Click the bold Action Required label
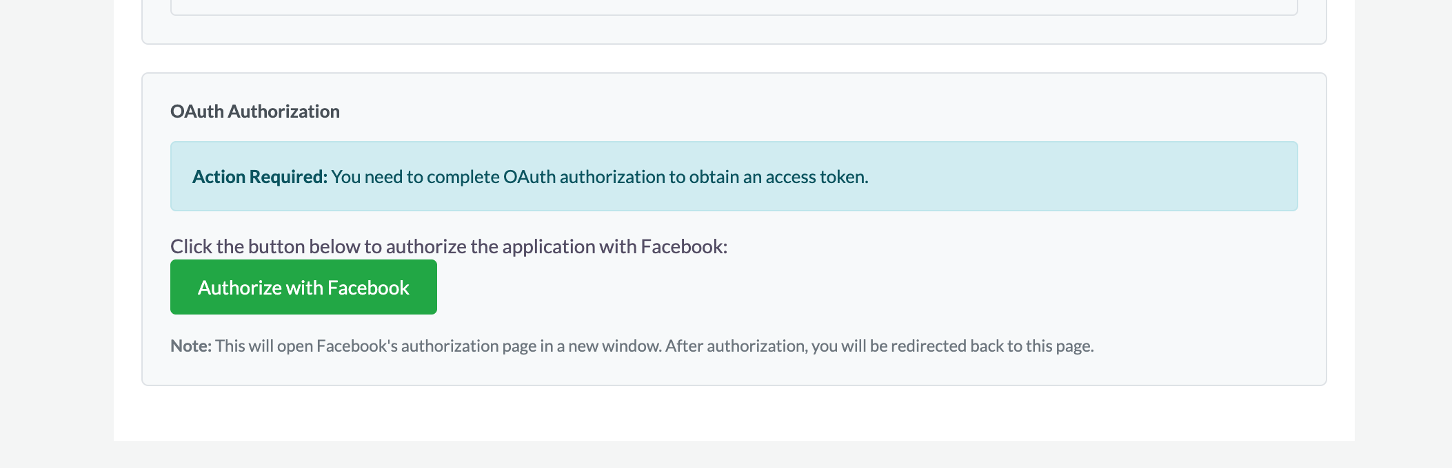This screenshot has width=1452, height=468. (258, 176)
